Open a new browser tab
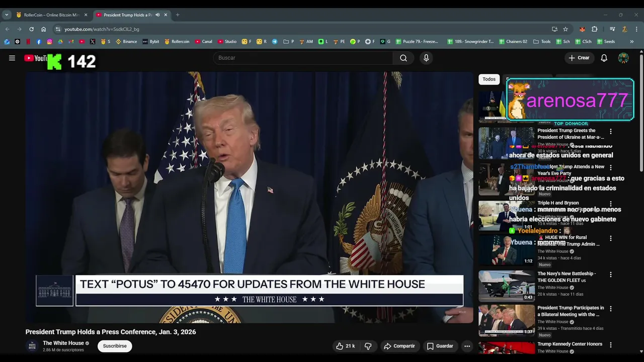644x362 pixels. pos(178,15)
